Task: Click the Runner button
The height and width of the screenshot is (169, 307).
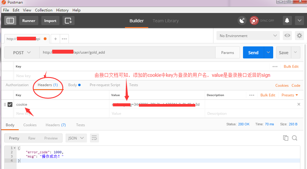Action: (x=29, y=21)
